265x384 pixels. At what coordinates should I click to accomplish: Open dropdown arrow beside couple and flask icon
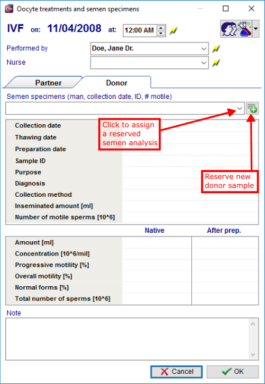255,29
